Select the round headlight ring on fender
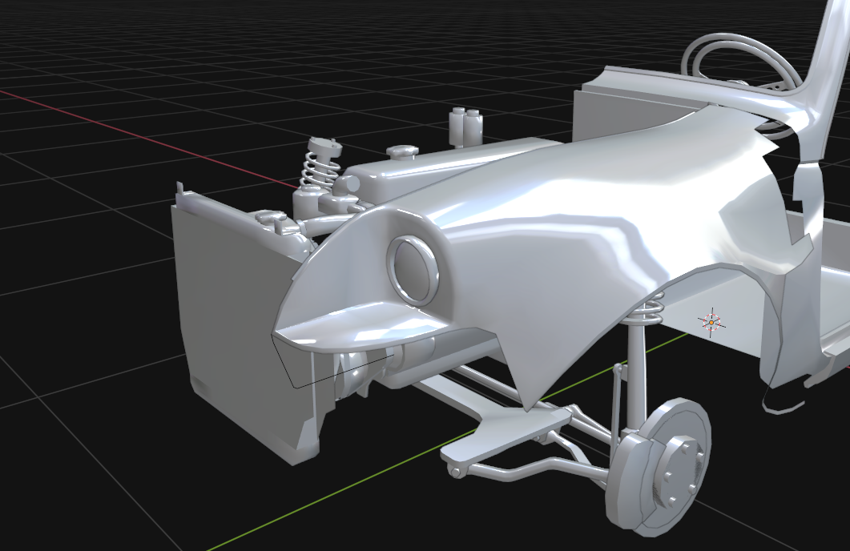Image resolution: width=850 pixels, height=551 pixels. [413, 271]
